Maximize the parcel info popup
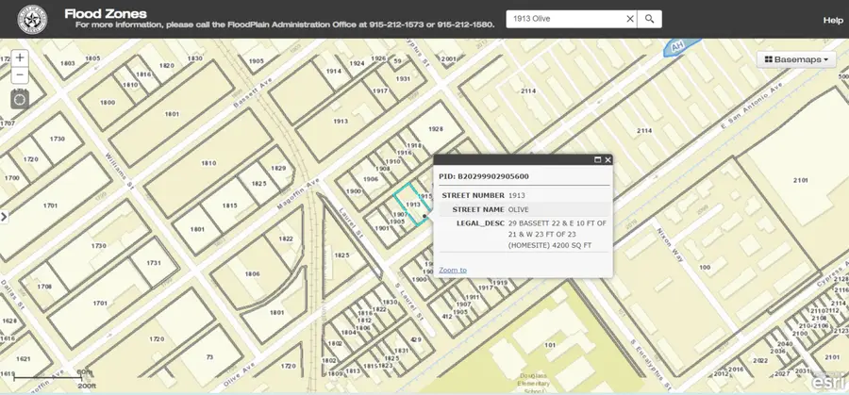The width and height of the screenshot is (849, 395). click(x=597, y=160)
